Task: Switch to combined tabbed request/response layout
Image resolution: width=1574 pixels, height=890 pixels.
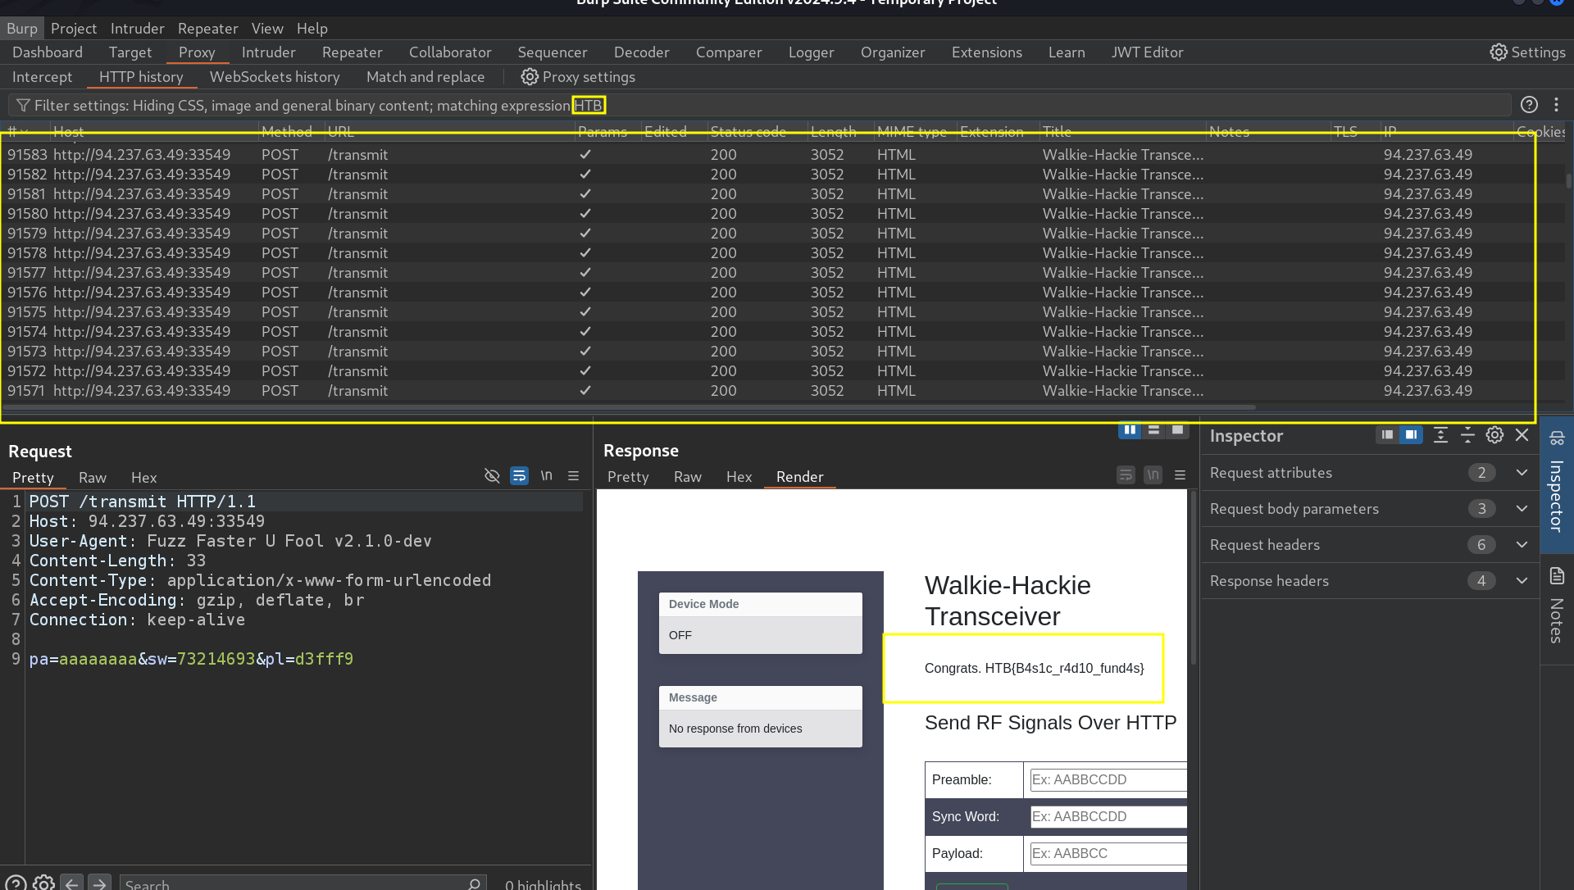Action: (x=1177, y=430)
